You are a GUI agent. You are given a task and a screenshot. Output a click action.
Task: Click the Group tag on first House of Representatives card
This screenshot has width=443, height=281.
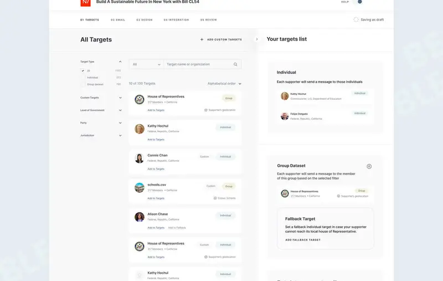[x=229, y=99]
